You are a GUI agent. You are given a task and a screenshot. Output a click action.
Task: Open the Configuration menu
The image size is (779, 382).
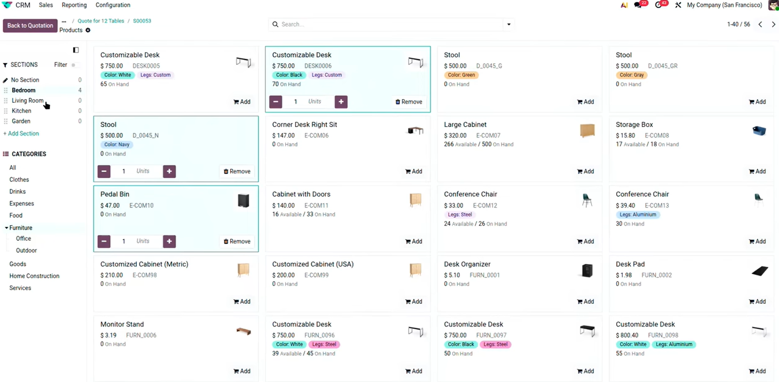(113, 5)
